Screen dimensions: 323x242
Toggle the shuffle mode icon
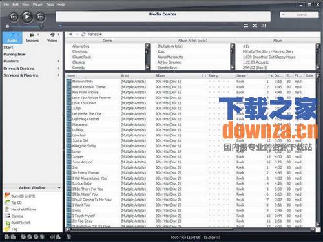[255, 26]
